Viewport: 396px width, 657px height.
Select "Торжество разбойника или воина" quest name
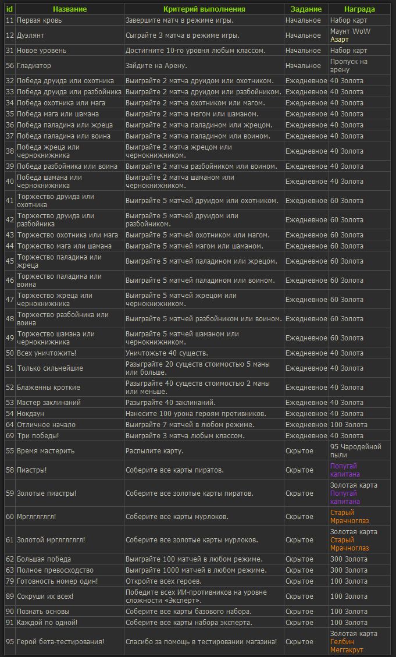(x=63, y=318)
